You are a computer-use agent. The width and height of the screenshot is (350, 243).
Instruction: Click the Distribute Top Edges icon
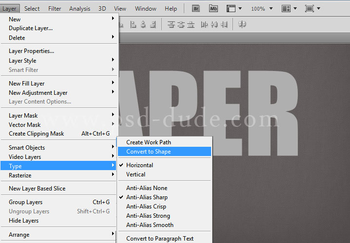click(171, 24)
